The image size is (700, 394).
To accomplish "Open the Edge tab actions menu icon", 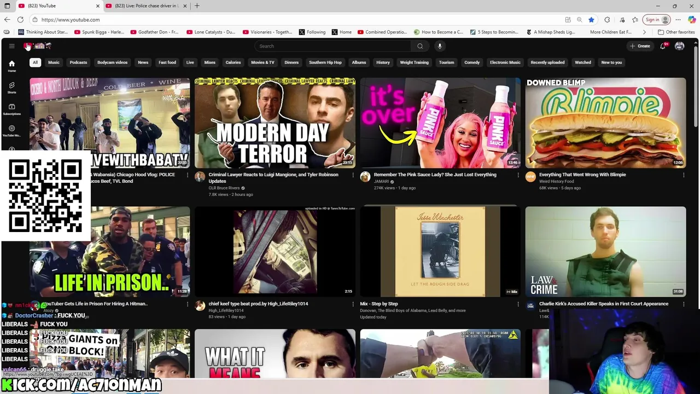I will click(x=7, y=6).
